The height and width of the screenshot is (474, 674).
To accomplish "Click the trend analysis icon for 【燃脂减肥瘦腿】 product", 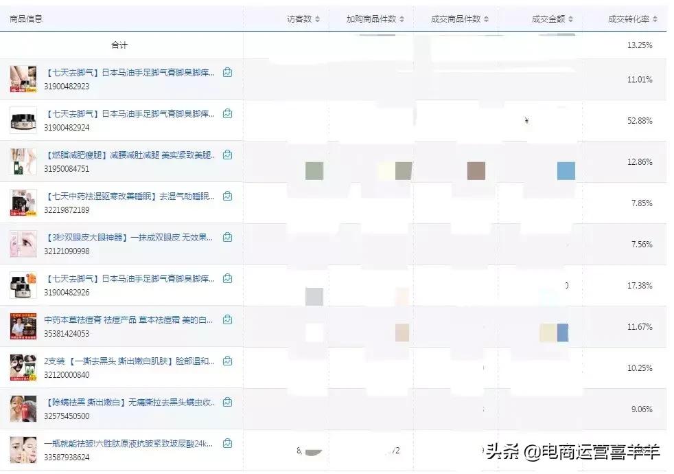I will click(227, 155).
